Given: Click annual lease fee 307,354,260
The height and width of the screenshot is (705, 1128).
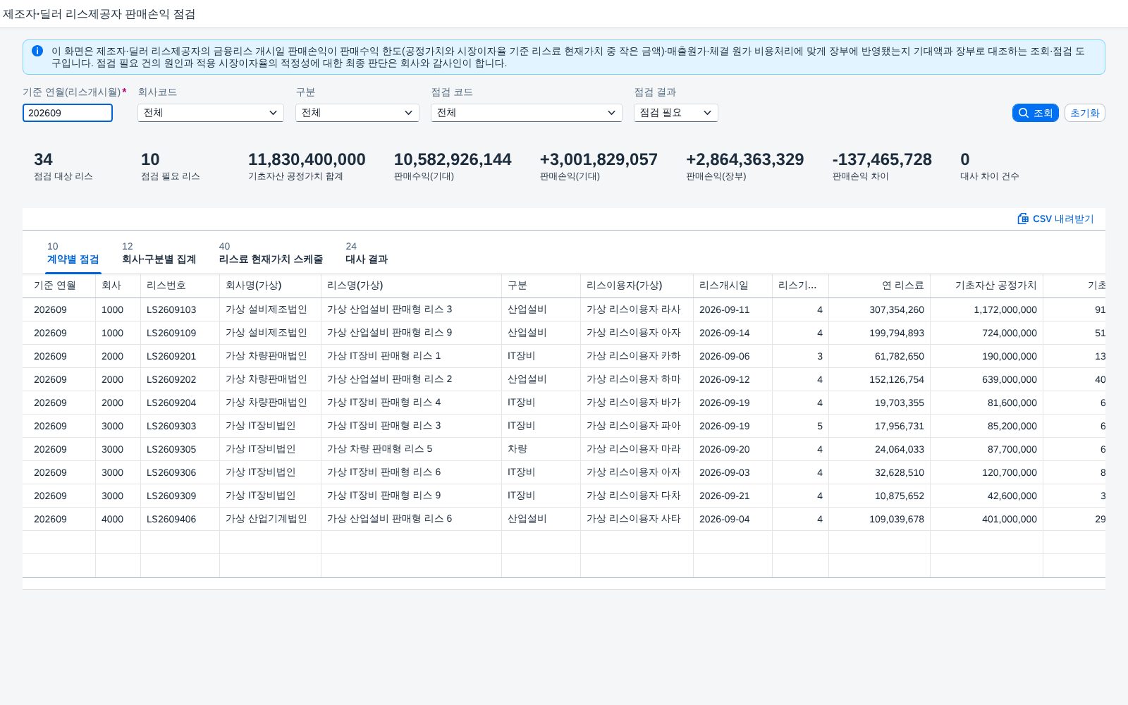Looking at the screenshot, I should 879,309.
